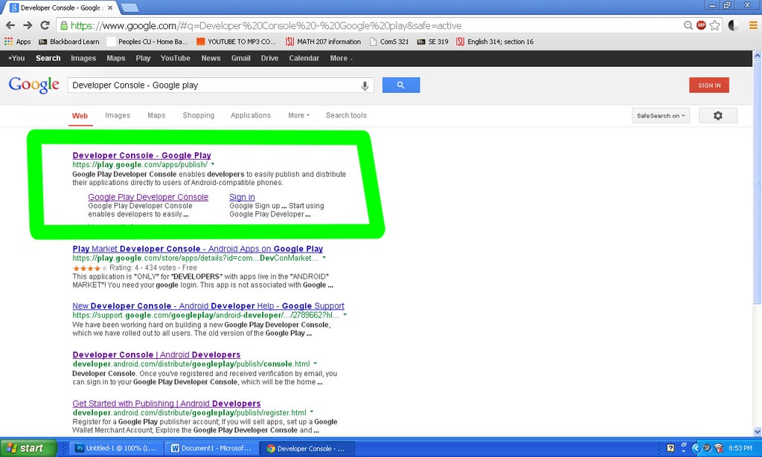Image resolution: width=762 pixels, height=457 pixels.
Task: Open the Apps grid shortcut in bookmarks bar
Action: click(18, 42)
